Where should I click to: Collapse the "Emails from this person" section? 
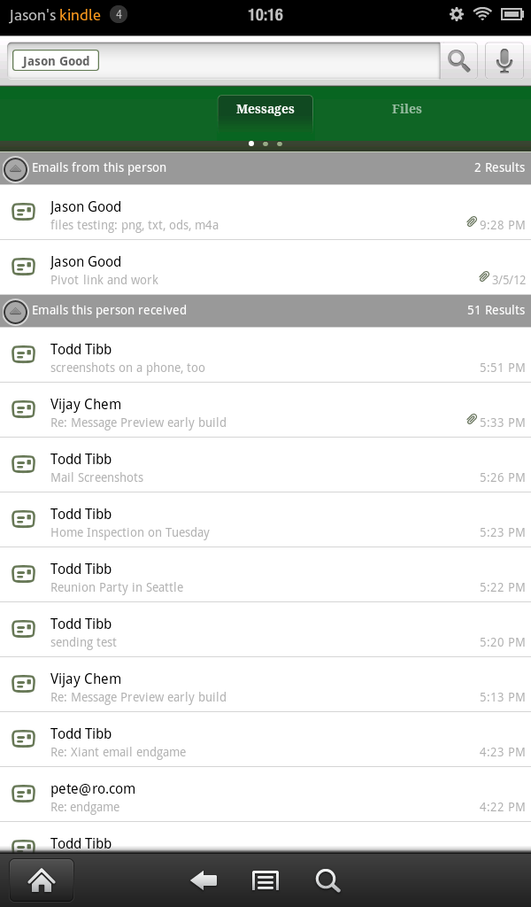tap(16, 168)
